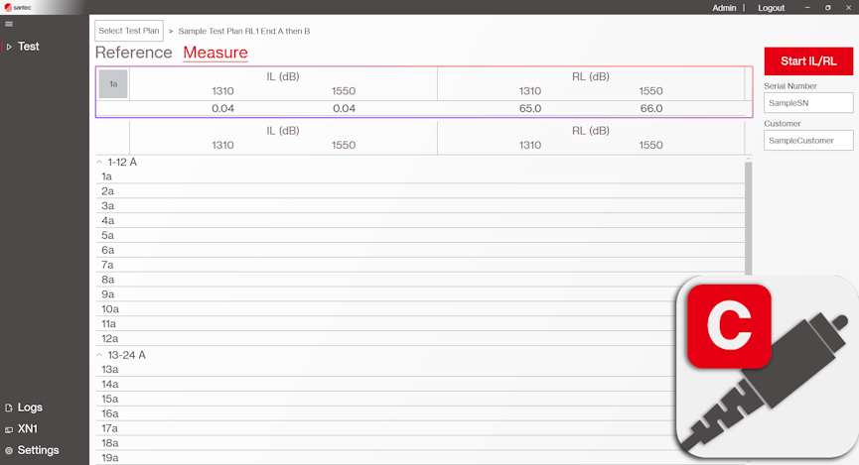Click the gray 1a channel tile
The height and width of the screenshot is (465, 859).
(113, 84)
